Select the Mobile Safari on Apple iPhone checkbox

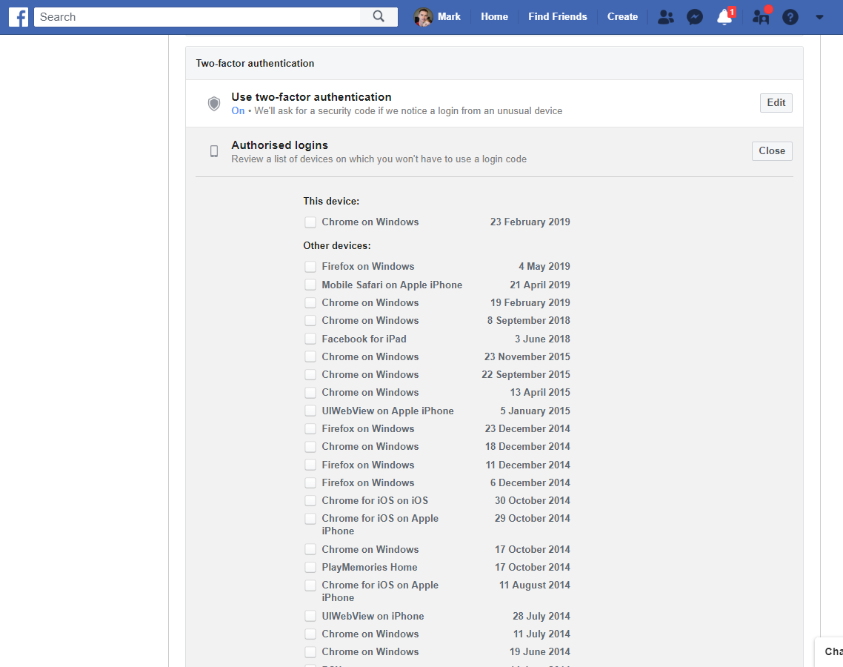[x=310, y=285]
